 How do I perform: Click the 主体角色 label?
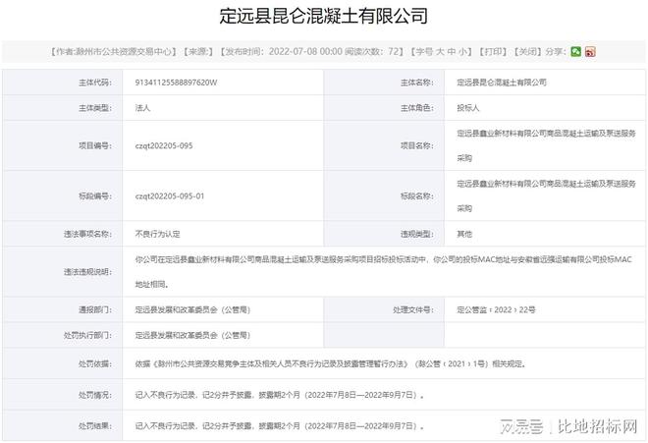click(x=417, y=108)
